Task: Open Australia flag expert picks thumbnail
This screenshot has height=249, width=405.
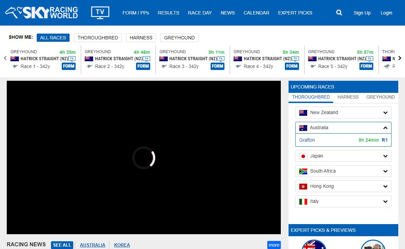Action: pyautogui.click(x=314, y=245)
